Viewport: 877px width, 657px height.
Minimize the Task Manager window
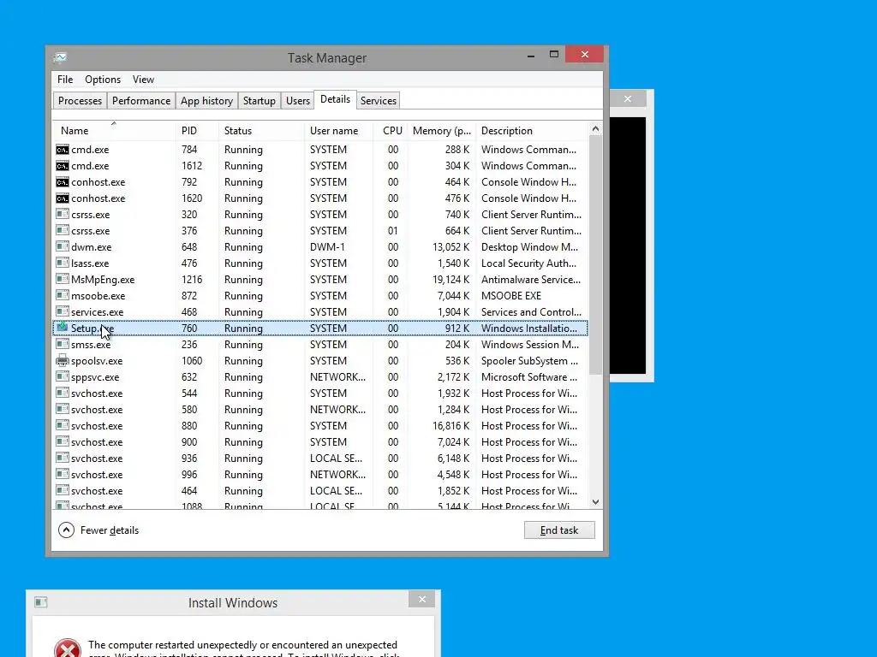coord(531,55)
